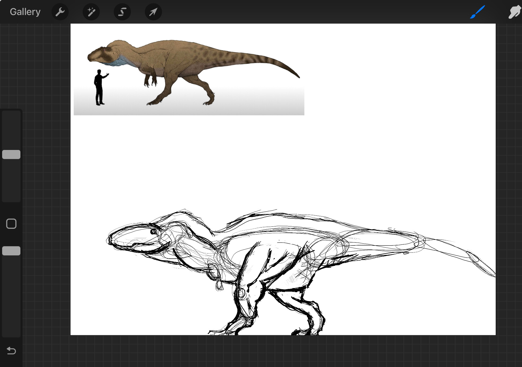Activate the Transform arrow tool
This screenshot has width=522, height=367.
153,12
